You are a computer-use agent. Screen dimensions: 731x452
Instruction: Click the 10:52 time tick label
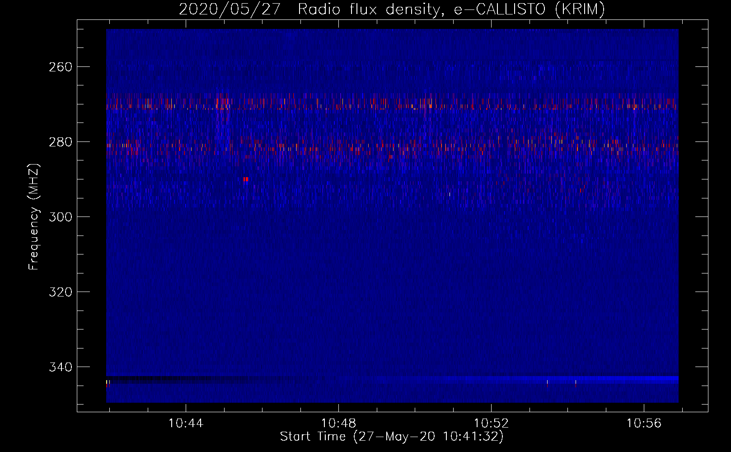[x=491, y=424]
